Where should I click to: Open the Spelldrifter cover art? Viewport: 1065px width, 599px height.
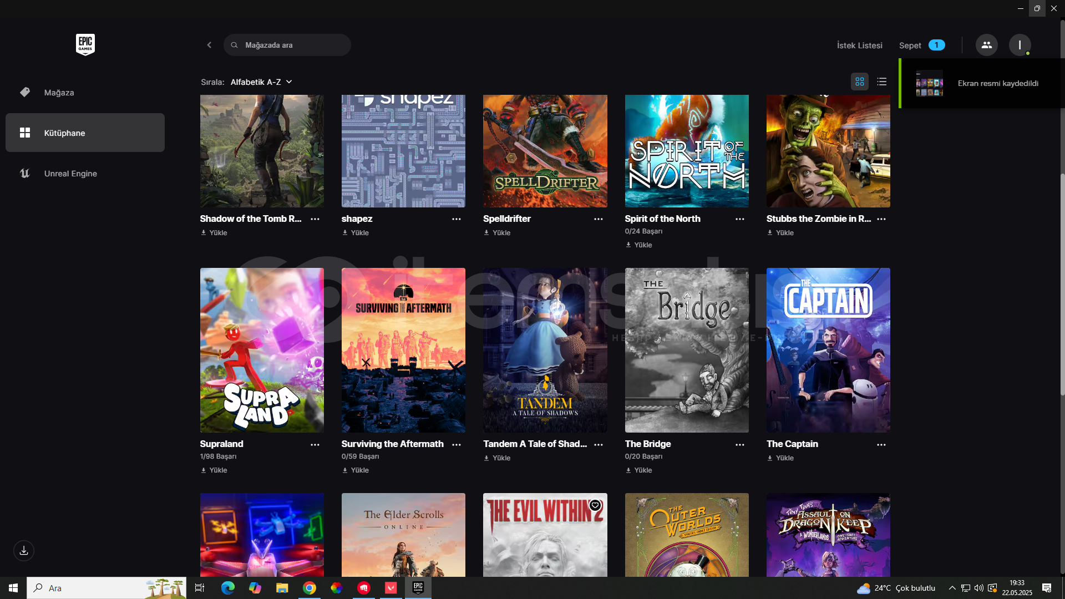tap(545, 151)
